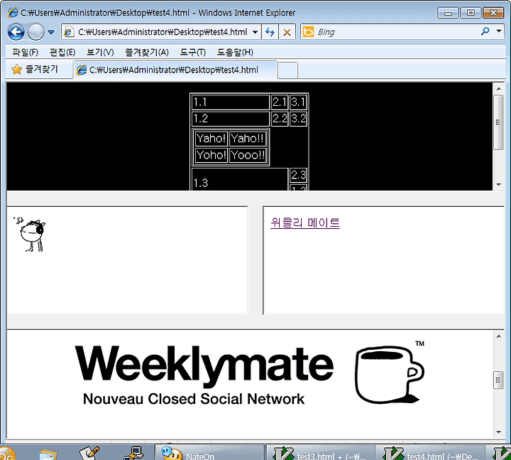Click the nested cell Yaho!!
This screenshot has height=460, width=511.
248,139
